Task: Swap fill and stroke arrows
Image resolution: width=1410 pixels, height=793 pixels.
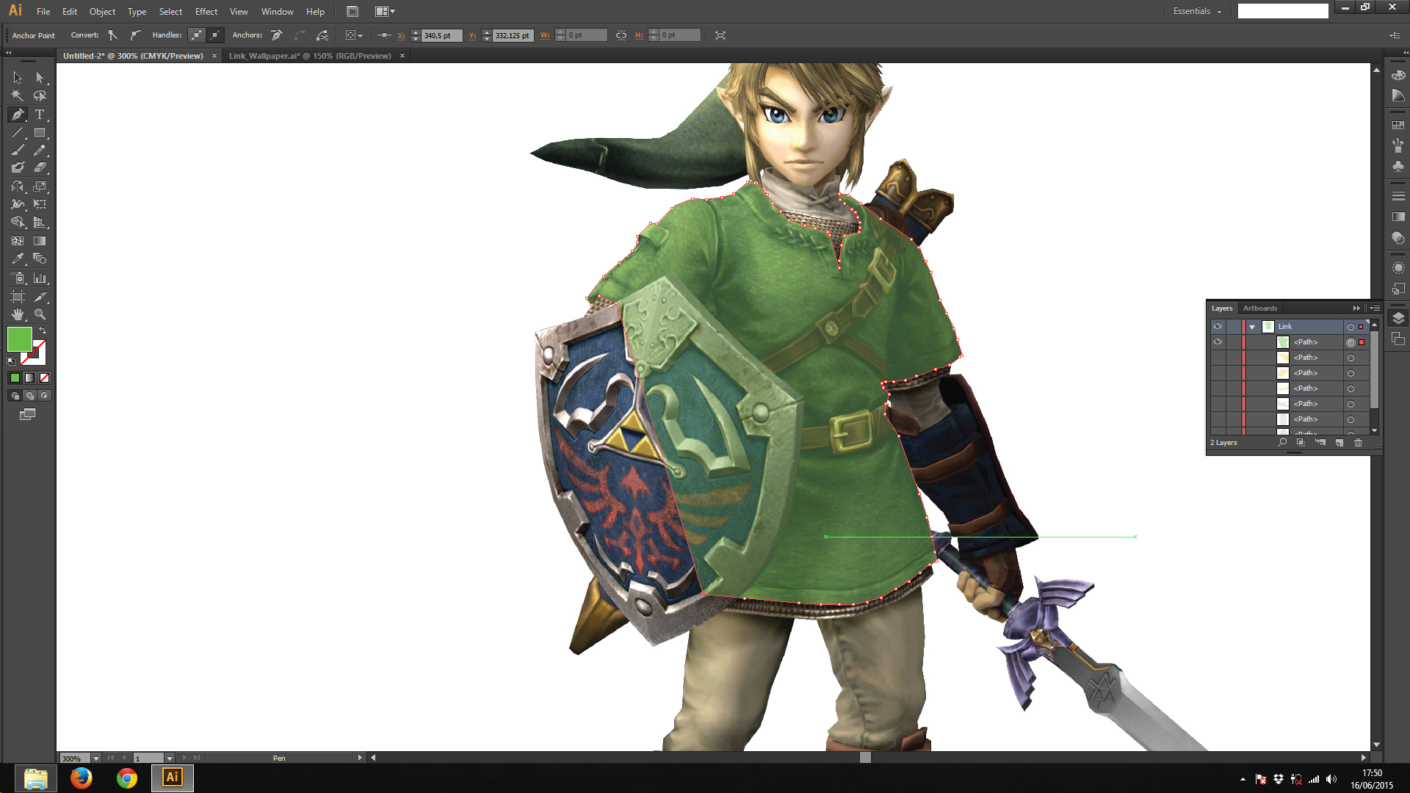Action: pyautogui.click(x=43, y=331)
